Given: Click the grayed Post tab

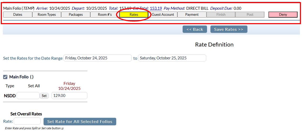Looking at the screenshot, I should coord(250,15).
